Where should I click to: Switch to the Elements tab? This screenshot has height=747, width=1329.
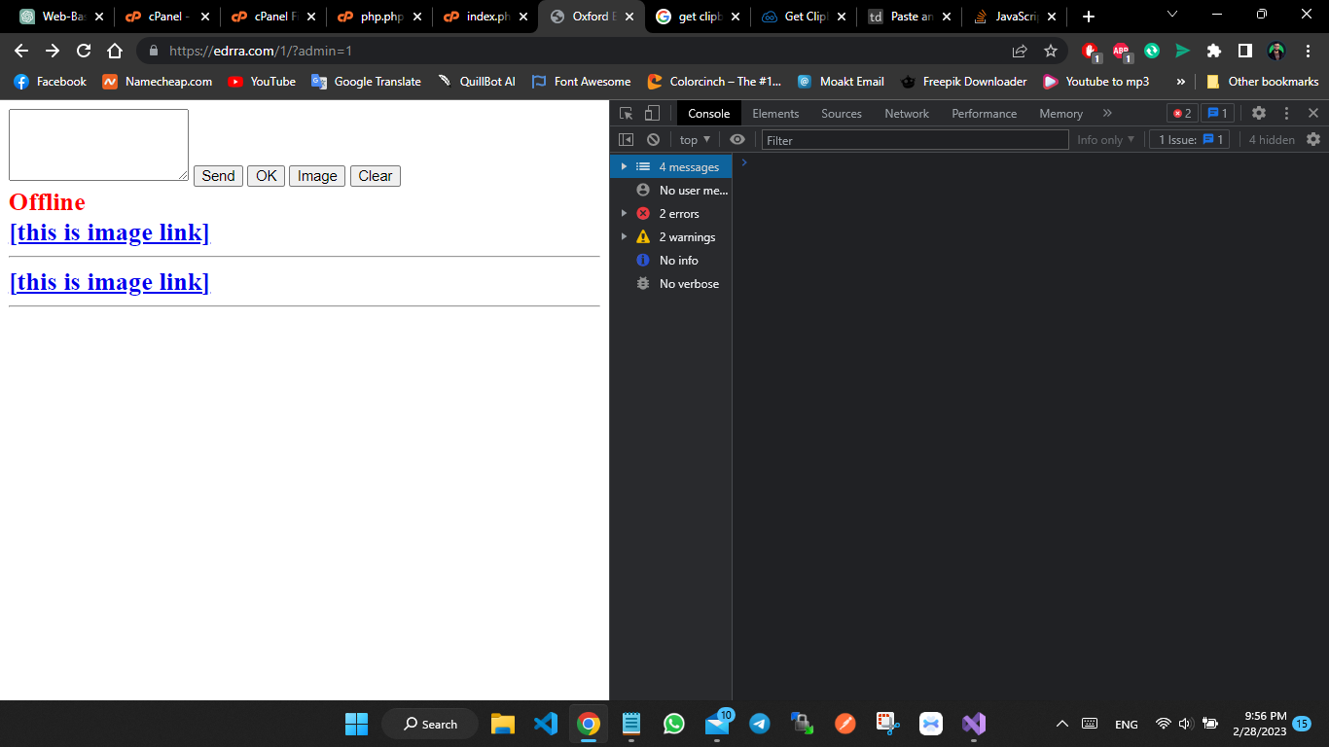(x=775, y=114)
